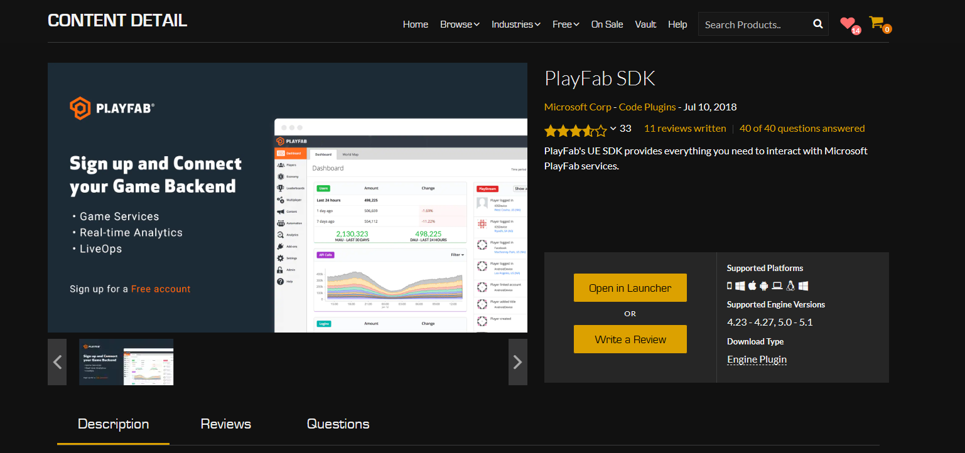Open the shopping cart icon
Image resolution: width=965 pixels, height=453 pixels.
[x=876, y=23]
